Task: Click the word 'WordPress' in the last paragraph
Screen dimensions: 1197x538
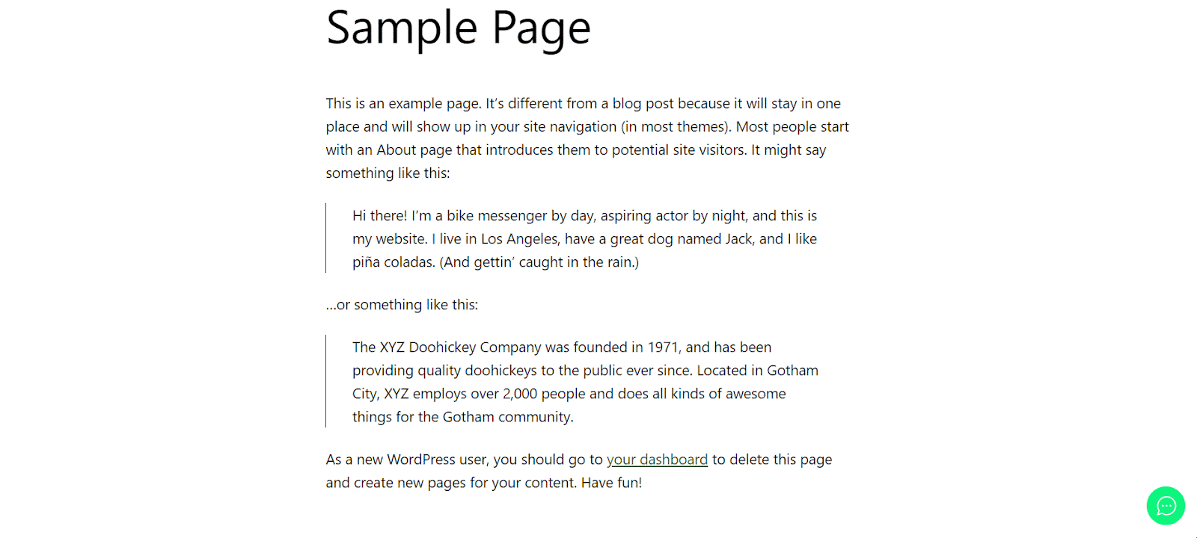Action: pos(421,460)
